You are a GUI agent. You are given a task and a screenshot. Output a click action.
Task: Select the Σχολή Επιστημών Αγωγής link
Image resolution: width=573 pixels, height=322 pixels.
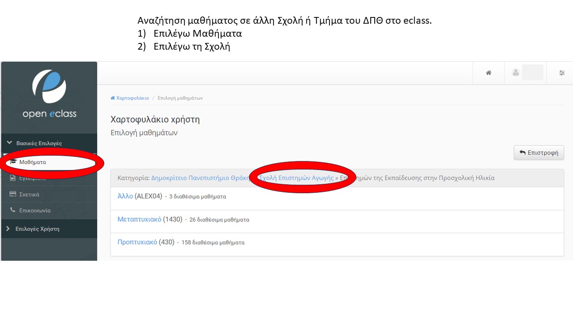pos(296,178)
